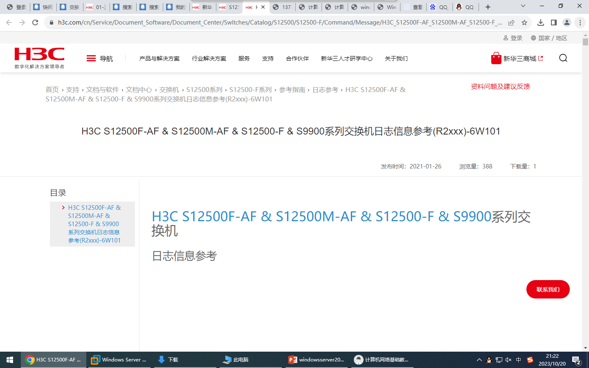Show hidden system tray icons
Image resolution: width=589 pixels, height=368 pixels.
tap(479, 360)
